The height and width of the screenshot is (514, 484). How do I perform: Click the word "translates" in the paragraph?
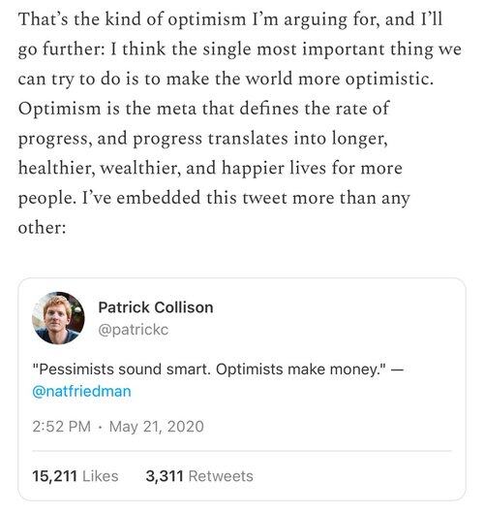(248, 139)
